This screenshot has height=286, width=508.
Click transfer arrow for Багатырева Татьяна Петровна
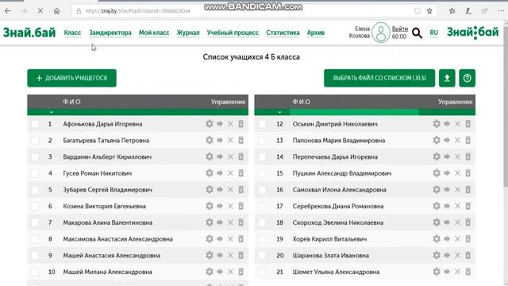point(220,141)
